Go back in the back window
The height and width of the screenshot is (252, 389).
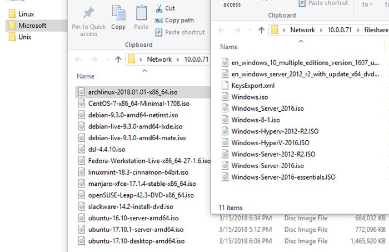point(78,60)
